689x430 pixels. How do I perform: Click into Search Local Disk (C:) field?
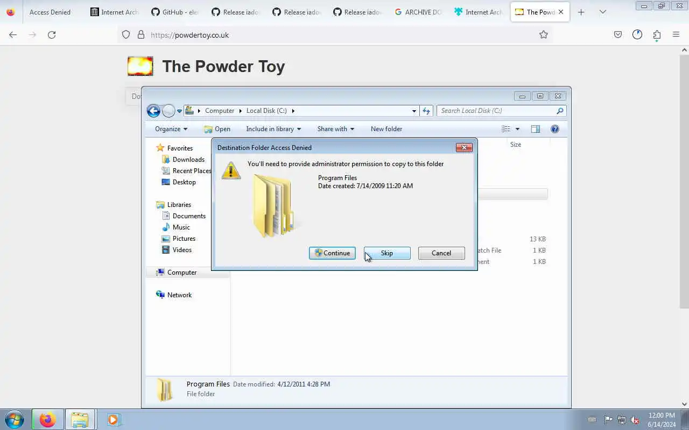(501, 111)
